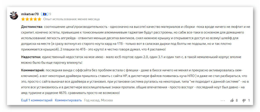Click the 'Год назад, Москва' date label
This screenshot has width=260, height=112.
click(98, 100)
